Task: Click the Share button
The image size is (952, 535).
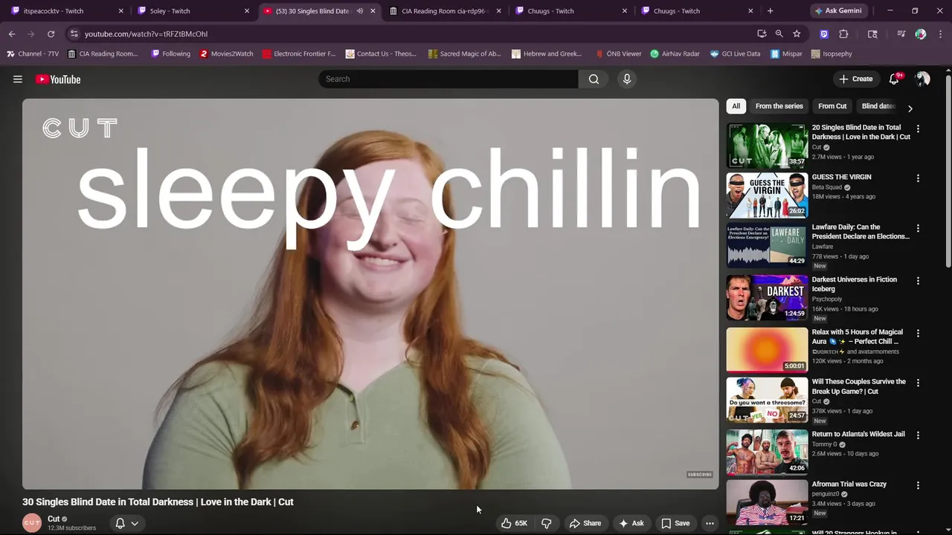Action: (x=585, y=523)
